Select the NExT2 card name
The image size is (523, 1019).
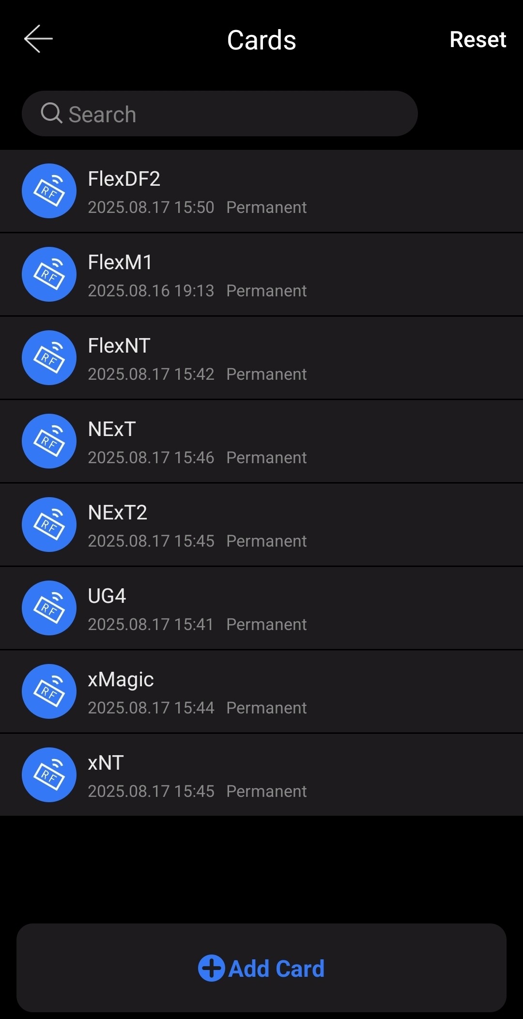(x=118, y=513)
